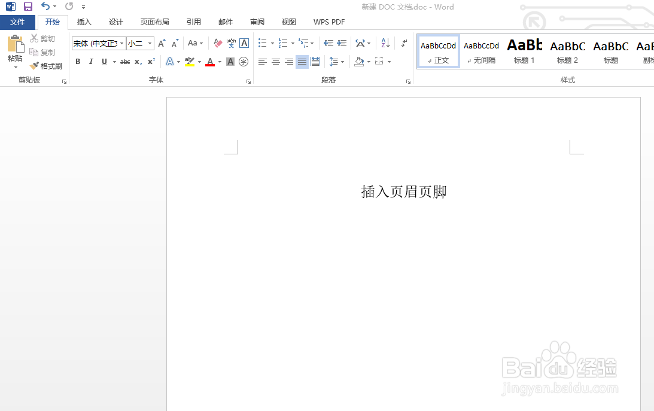Open the 视图 ribbon tab
Viewport: 654px width, 411px height.
(288, 22)
